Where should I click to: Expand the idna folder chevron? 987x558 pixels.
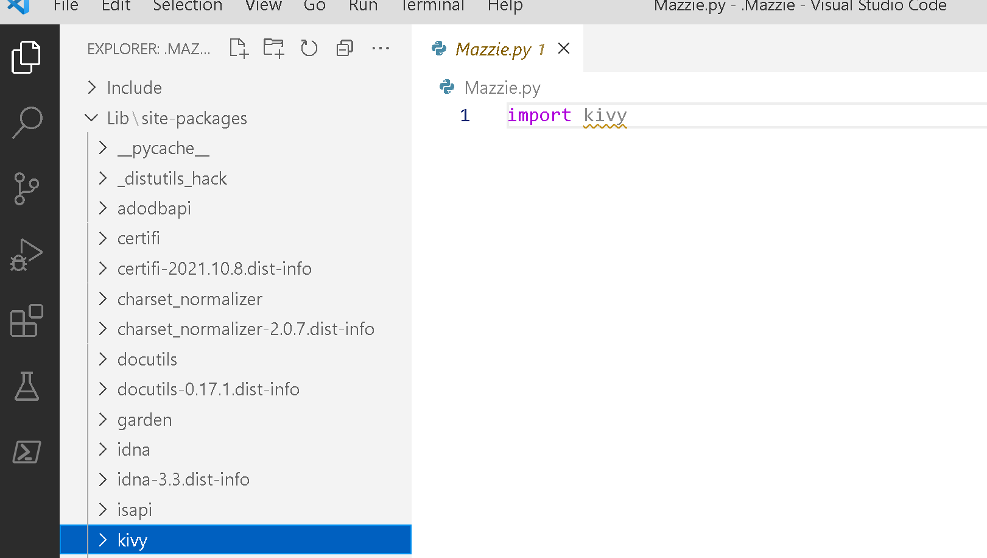click(103, 449)
